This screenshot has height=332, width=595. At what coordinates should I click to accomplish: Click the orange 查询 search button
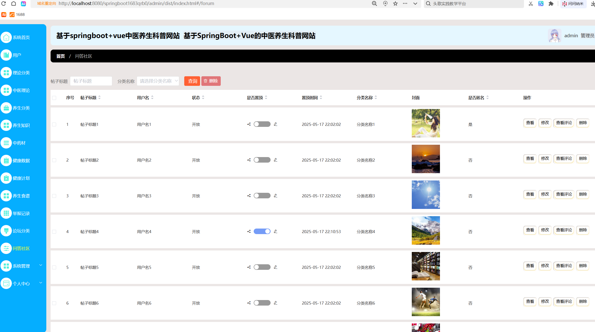pos(192,81)
